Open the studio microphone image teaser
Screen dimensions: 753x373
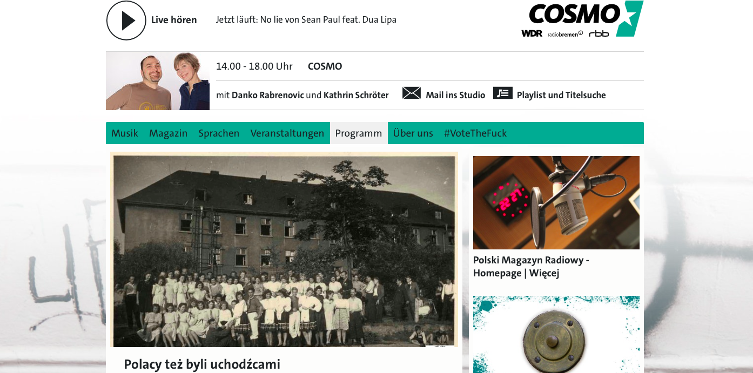point(556,202)
